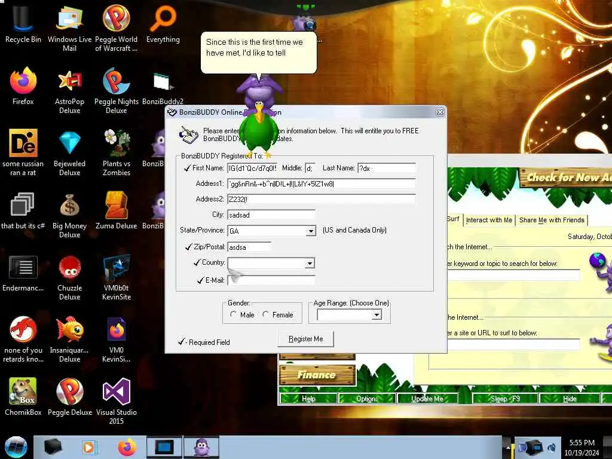Open Bejeweled Deluxe desktop icon
The image size is (612, 459).
pos(69,152)
